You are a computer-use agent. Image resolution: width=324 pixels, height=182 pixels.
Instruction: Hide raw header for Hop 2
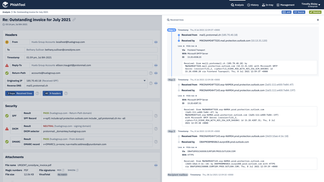(191, 96)
